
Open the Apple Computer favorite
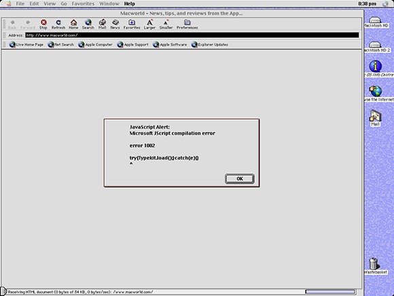click(95, 44)
